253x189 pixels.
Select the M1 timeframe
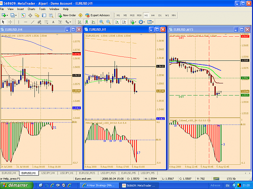point(118,15)
